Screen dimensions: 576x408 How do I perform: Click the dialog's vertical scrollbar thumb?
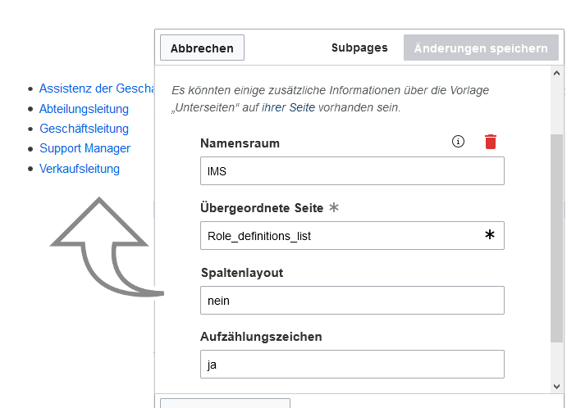[x=556, y=238]
